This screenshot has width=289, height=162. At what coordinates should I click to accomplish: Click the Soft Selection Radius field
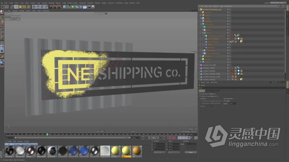point(233,104)
